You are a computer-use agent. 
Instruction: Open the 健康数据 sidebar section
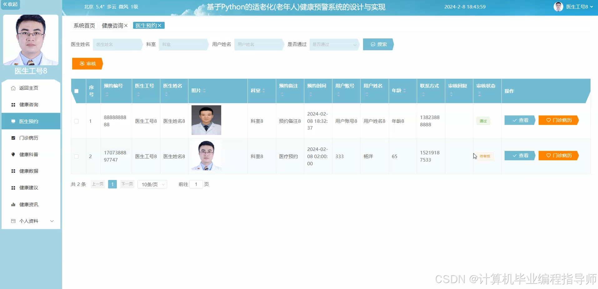coord(30,171)
